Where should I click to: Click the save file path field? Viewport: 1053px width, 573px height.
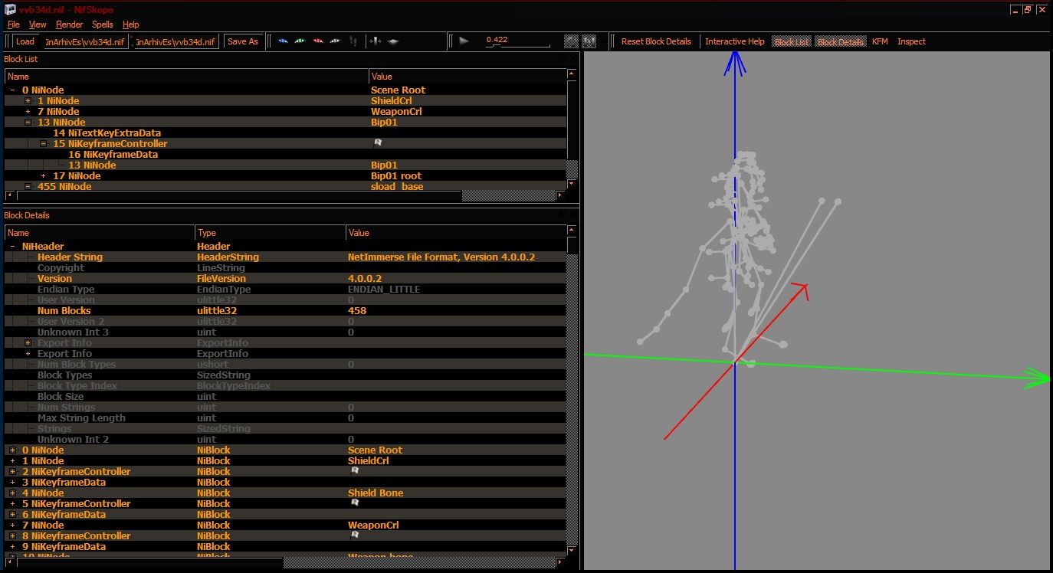(177, 41)
